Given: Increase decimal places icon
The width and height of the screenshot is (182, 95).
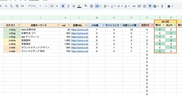Looking at the screenshot, I should [x=17, y=6].
